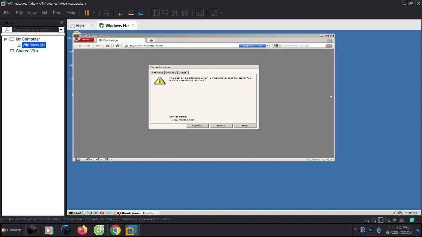
Task: Open the stretch display dropdown arrow
Action: (x=221, y=13)
